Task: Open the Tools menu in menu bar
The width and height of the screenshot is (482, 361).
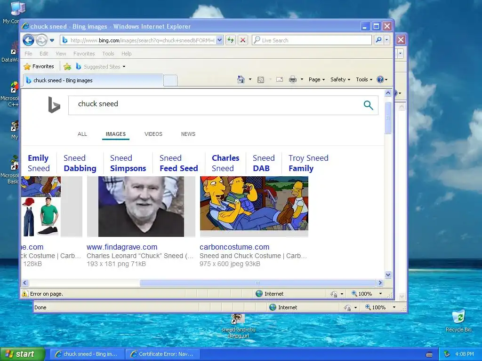Action: 108,54
